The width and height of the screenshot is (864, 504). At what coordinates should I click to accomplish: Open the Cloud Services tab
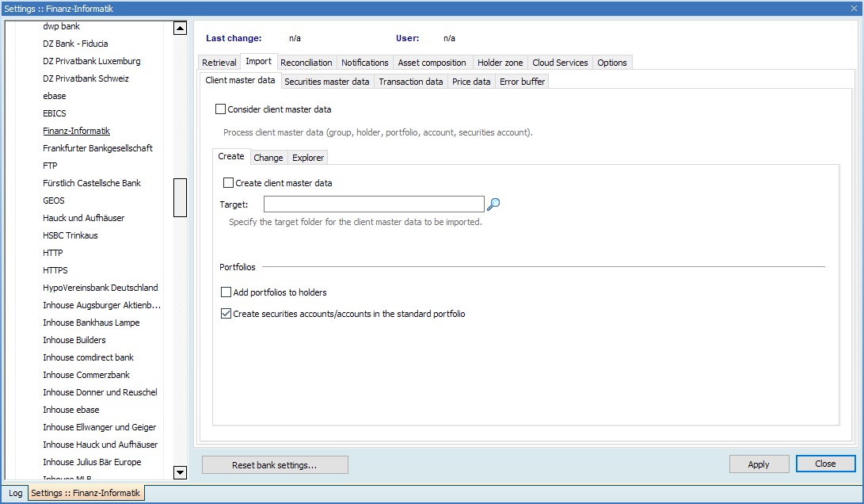[x=560, y=63]
